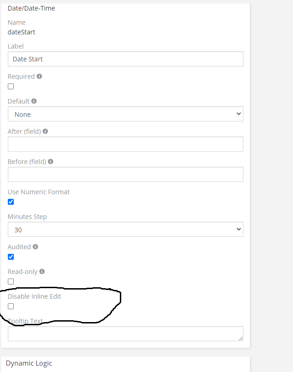Uncheck the Use Numeric Format checkbox

[x=11, y=202]
